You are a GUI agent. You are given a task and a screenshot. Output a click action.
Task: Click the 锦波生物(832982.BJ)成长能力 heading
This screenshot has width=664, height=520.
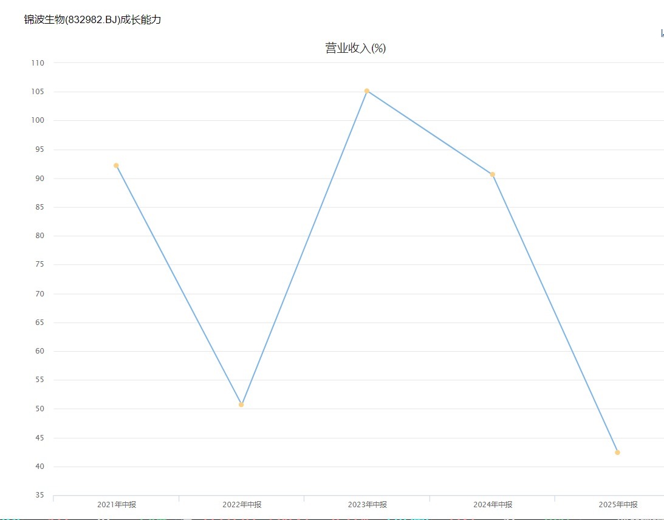tap(92, 19)
